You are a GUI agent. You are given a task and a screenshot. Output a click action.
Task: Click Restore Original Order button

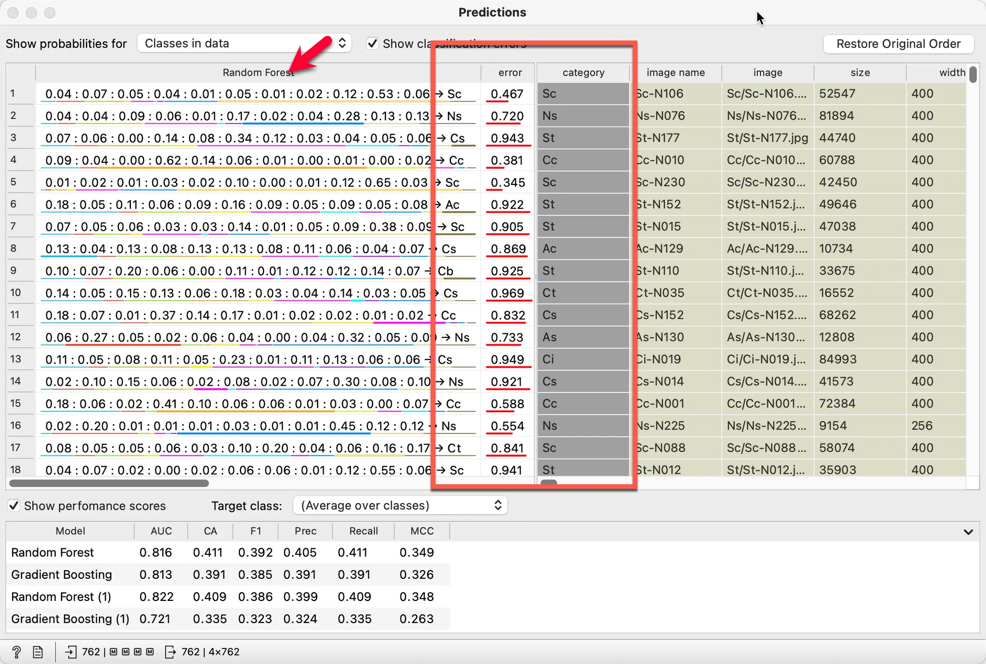click(898, 44)
